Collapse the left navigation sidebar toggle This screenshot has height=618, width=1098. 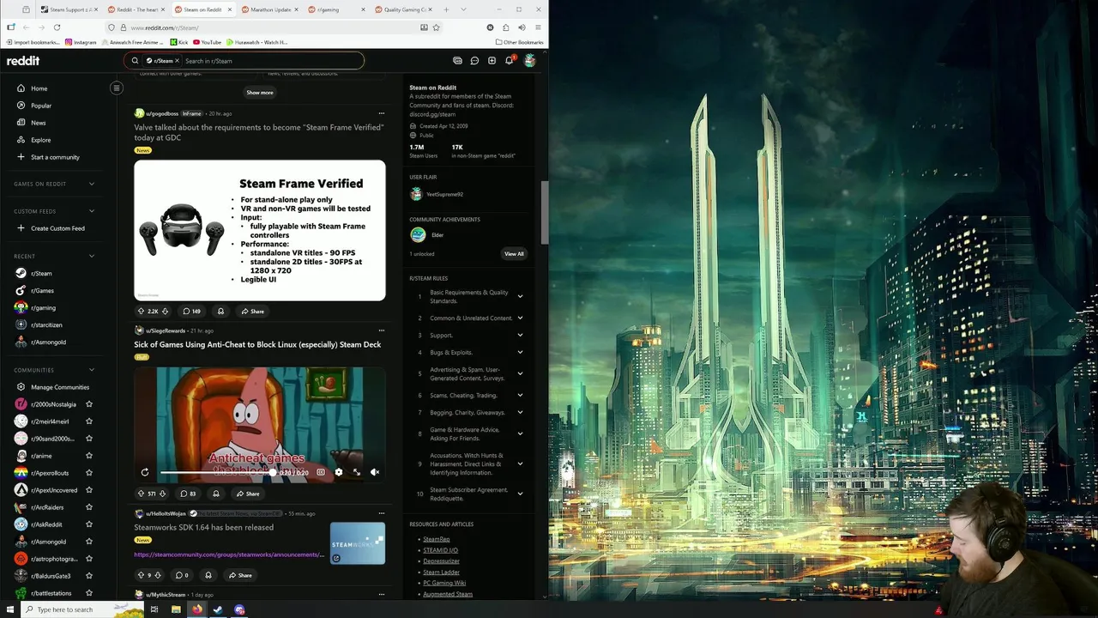pyautogui.click(x=117, y=88)
